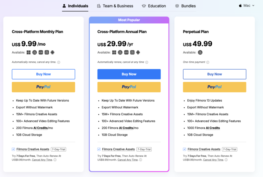
Task: Toggle Filmora Creative Assets checkbox in Annual Plan
Action: (99, 149)
